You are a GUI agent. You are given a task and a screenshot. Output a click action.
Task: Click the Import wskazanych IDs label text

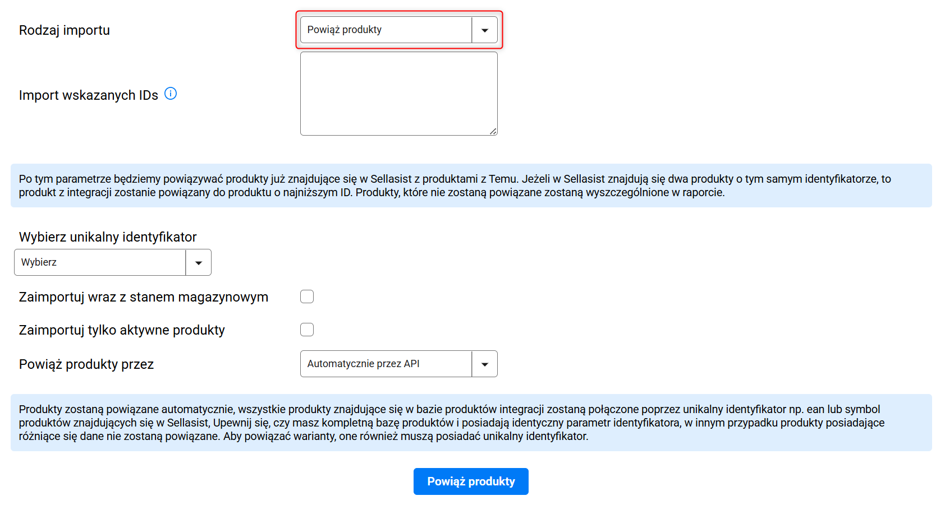coord(89,95)
